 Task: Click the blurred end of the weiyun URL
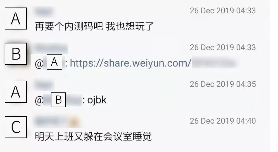click(214, 63)
